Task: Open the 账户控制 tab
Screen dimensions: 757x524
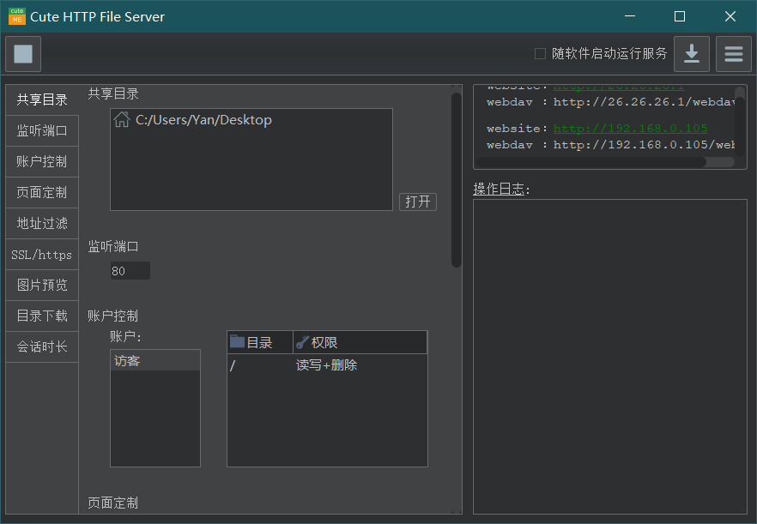Action: pos(42,161)
